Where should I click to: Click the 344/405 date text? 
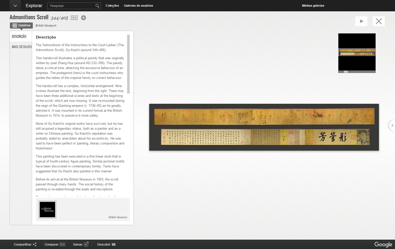point(60,18)
